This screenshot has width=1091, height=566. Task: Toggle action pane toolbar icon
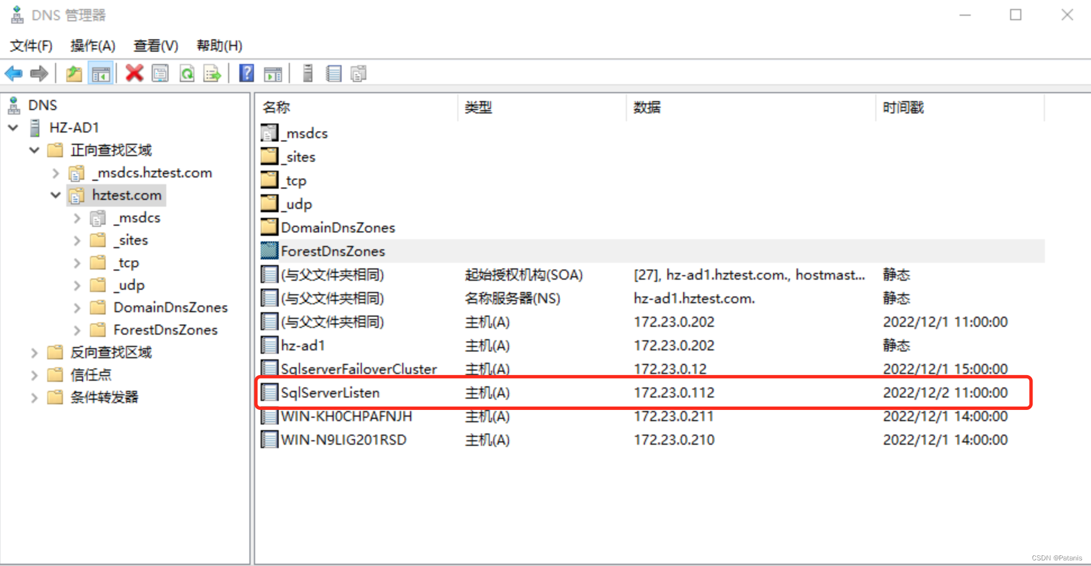pos(273,73)
